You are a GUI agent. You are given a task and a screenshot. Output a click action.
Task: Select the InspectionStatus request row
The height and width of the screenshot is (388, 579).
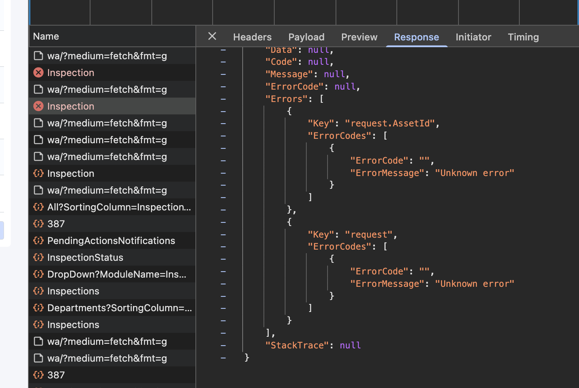(x=85, y=257)
